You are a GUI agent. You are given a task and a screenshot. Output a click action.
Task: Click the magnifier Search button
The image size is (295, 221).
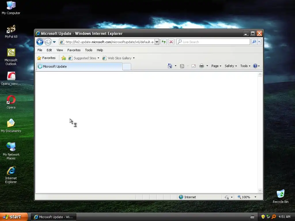pos(254,42)
